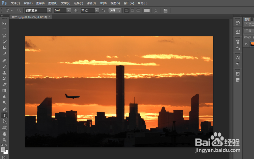This screenshot has height=159, width=254.
Task: Close the 城市2.jpg document tab
Action: (x=50, y=17)
